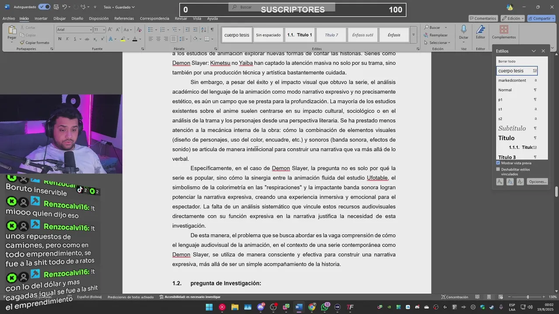Click the Compartir button

click(541, 18)
